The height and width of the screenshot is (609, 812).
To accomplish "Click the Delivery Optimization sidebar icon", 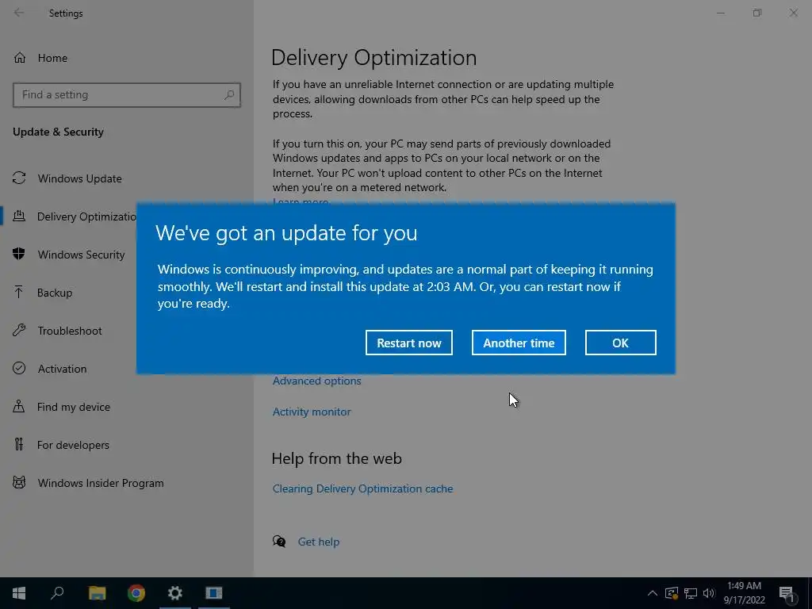I will click(x=19, y=216).
